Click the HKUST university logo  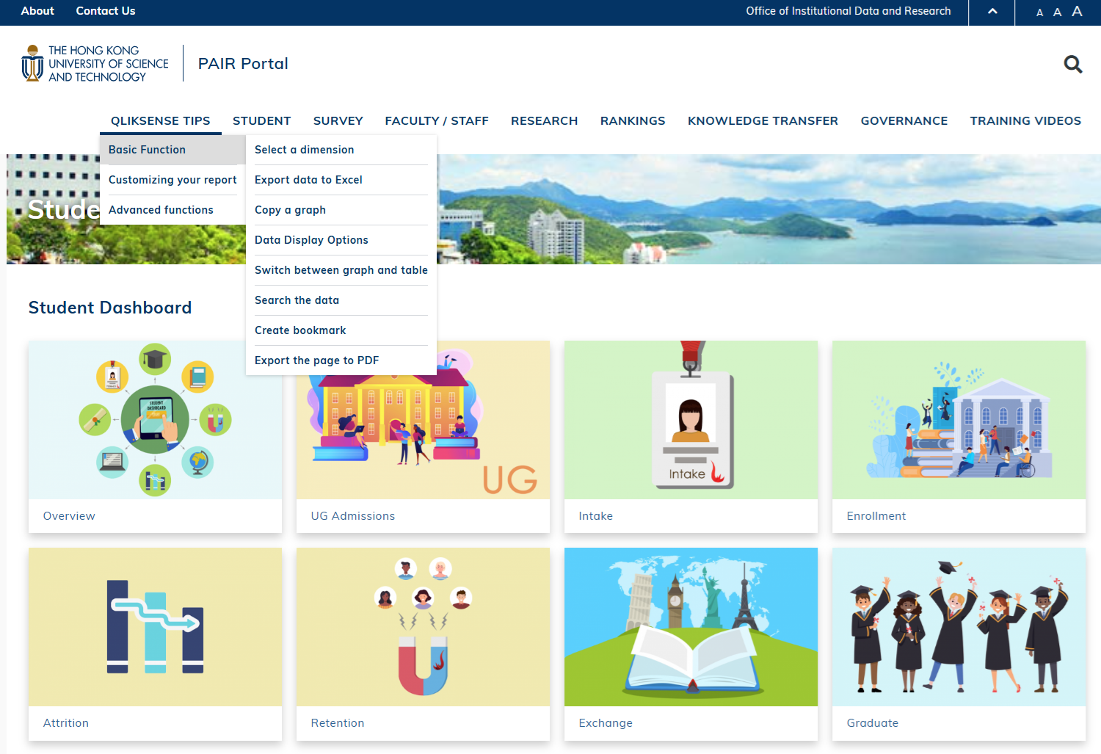[x=95, y=64]
